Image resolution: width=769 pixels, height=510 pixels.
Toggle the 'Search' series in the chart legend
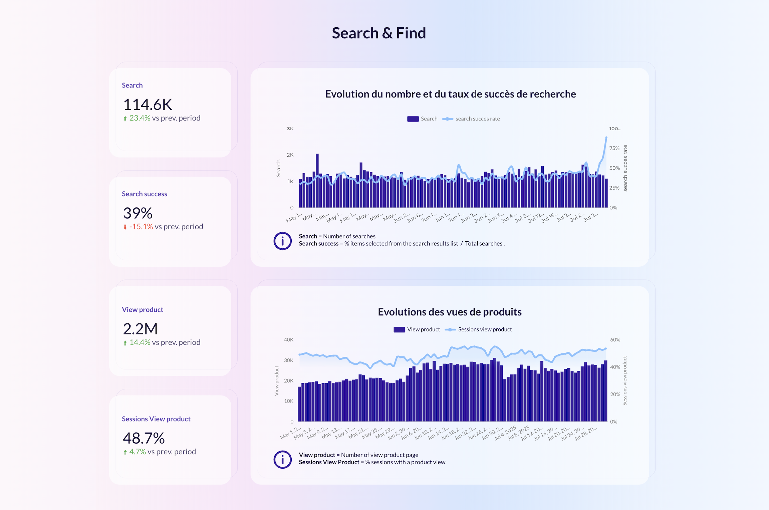(x=429, y=119)
